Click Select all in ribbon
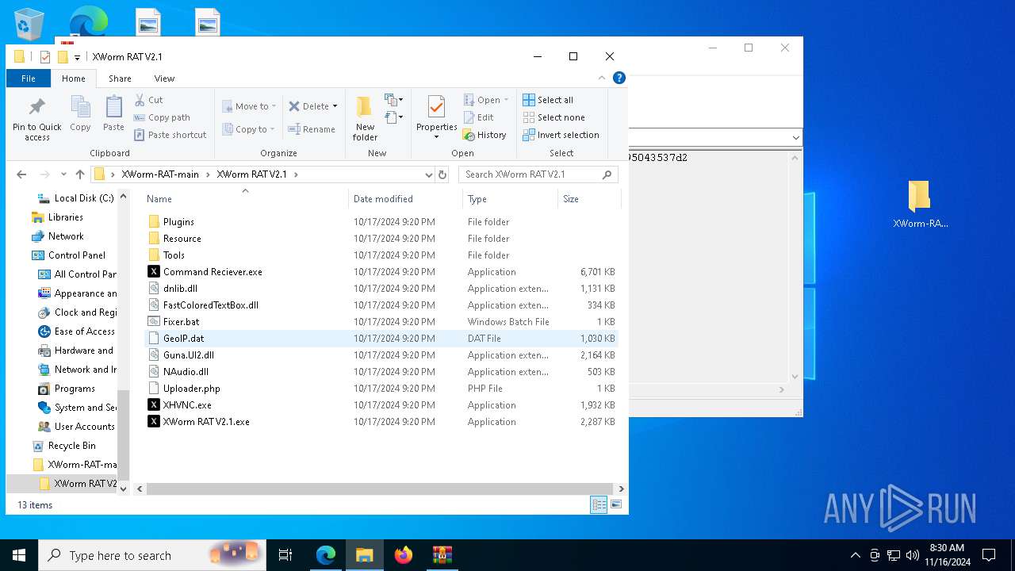Image resolution: width=1015 pixels, height=571 pixels. pos(548,100)
